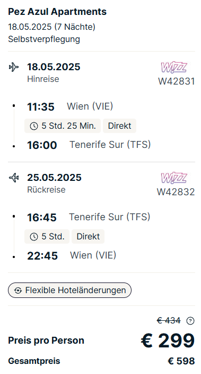
Task: Click the Wizz logo for flight W42832
Action: [174, 178]
